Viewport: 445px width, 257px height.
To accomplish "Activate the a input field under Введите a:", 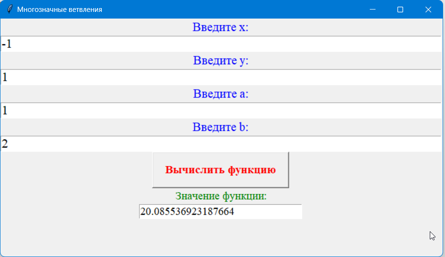I will point(220,110).
